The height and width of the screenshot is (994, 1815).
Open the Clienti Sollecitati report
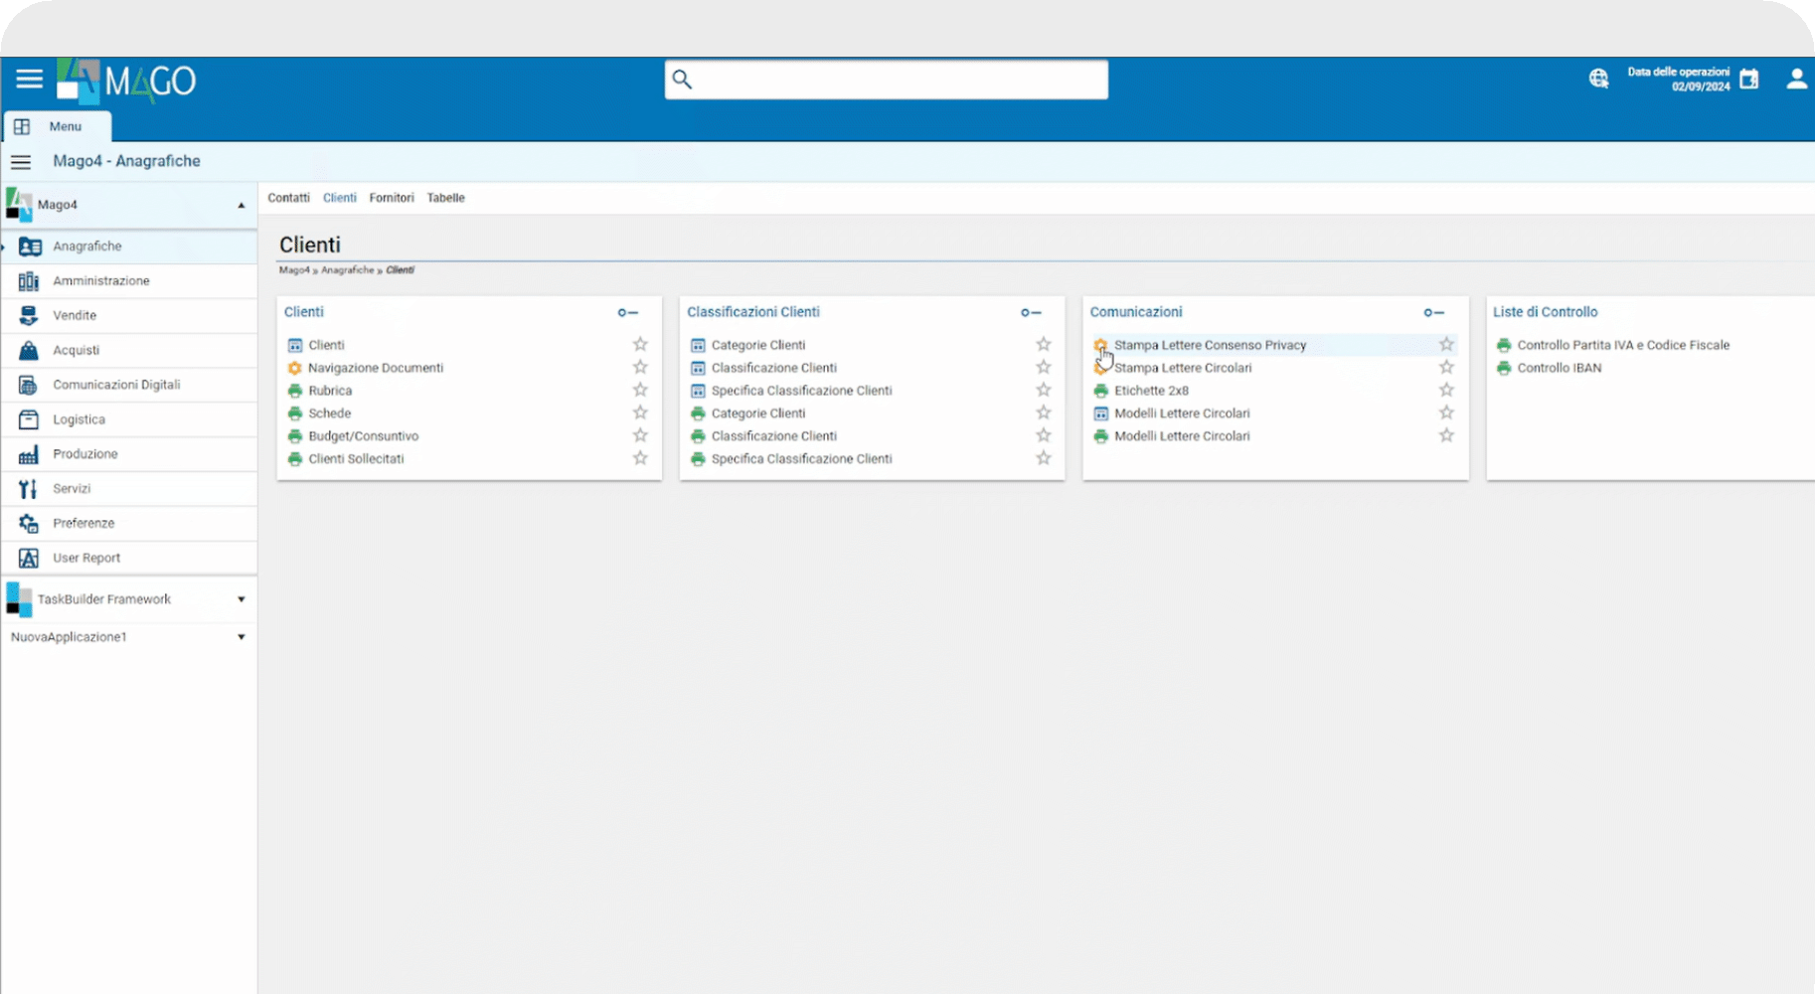pyautogui.click(x=356, y=459)
